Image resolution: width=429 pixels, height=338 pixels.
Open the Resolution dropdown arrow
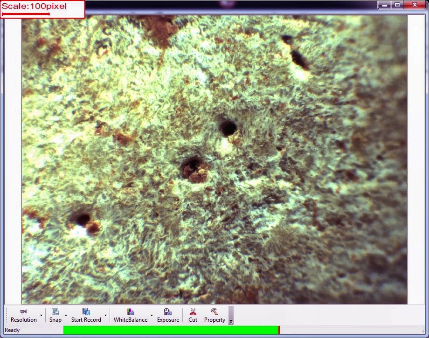[42, 315]
